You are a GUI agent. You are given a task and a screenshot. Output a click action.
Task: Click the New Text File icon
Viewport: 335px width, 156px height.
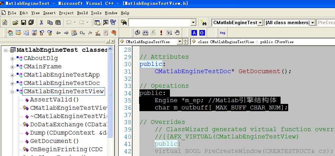coord(5,22)
